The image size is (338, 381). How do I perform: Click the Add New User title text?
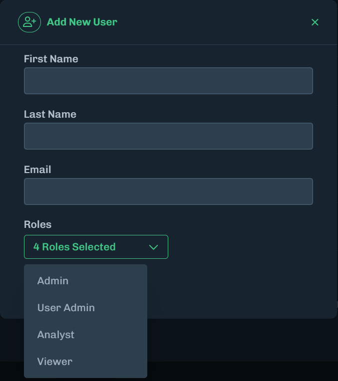pos(82,22)
